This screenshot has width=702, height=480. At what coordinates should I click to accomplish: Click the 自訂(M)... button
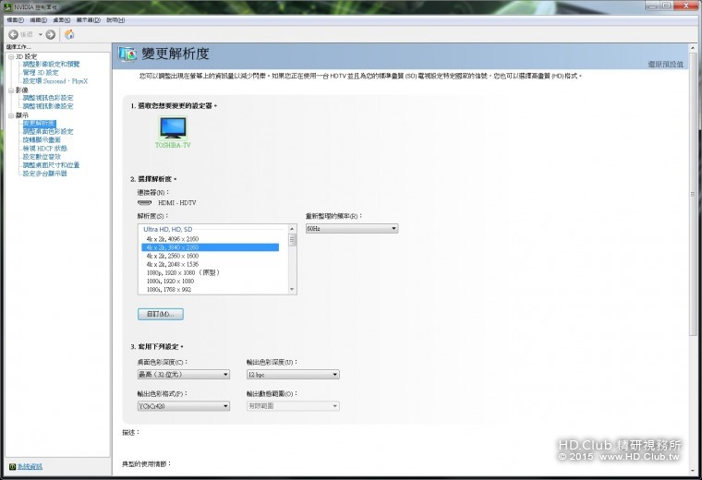point(161,314)
